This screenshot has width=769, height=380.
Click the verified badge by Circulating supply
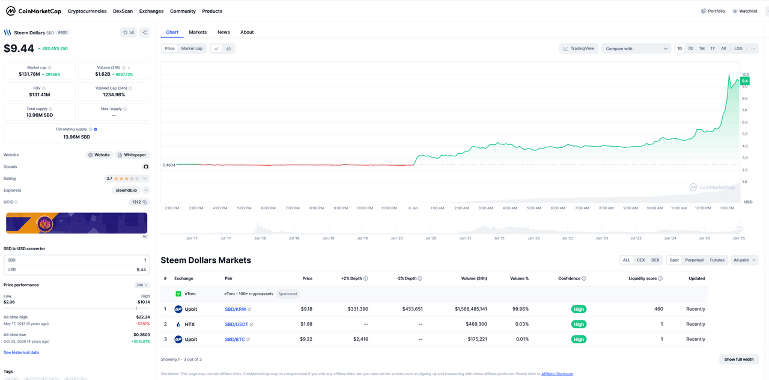[x=96, y=129]
